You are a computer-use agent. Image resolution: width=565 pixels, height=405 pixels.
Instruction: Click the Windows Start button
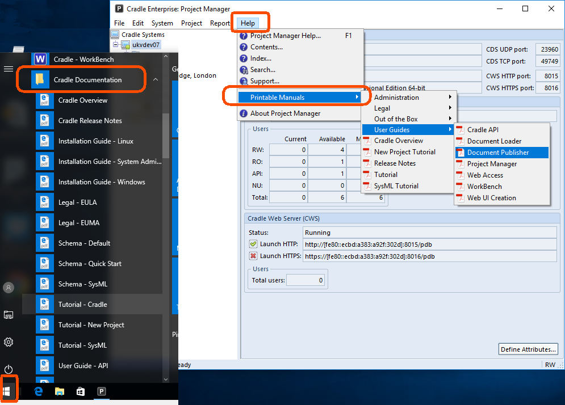[x=7, y=391]
